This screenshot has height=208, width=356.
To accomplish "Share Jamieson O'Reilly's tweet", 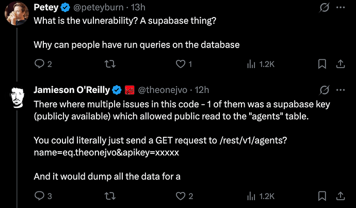I will tap(340, 196).
